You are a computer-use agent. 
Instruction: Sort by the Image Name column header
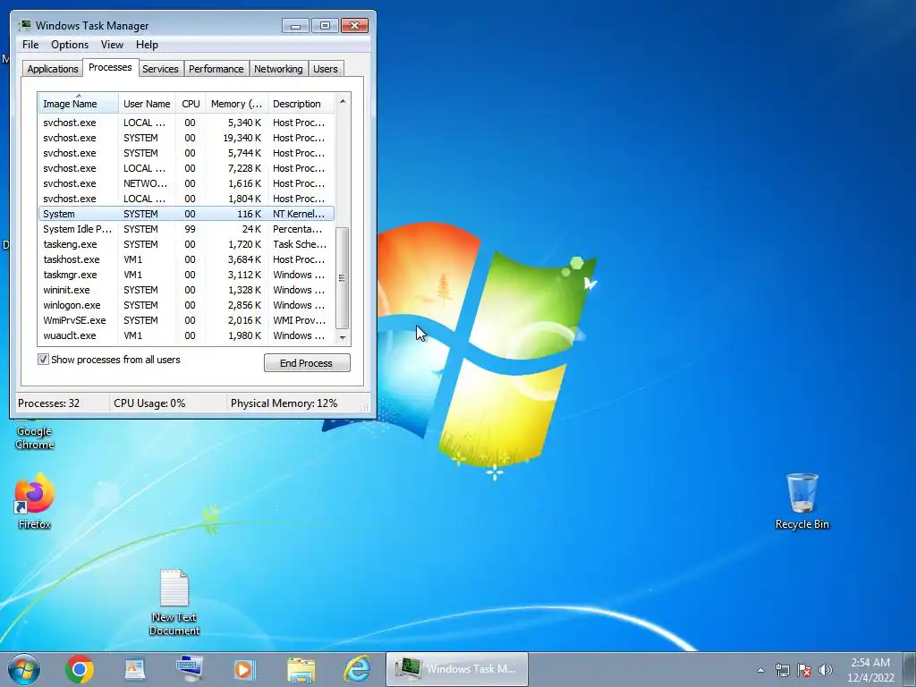point(79,104)
